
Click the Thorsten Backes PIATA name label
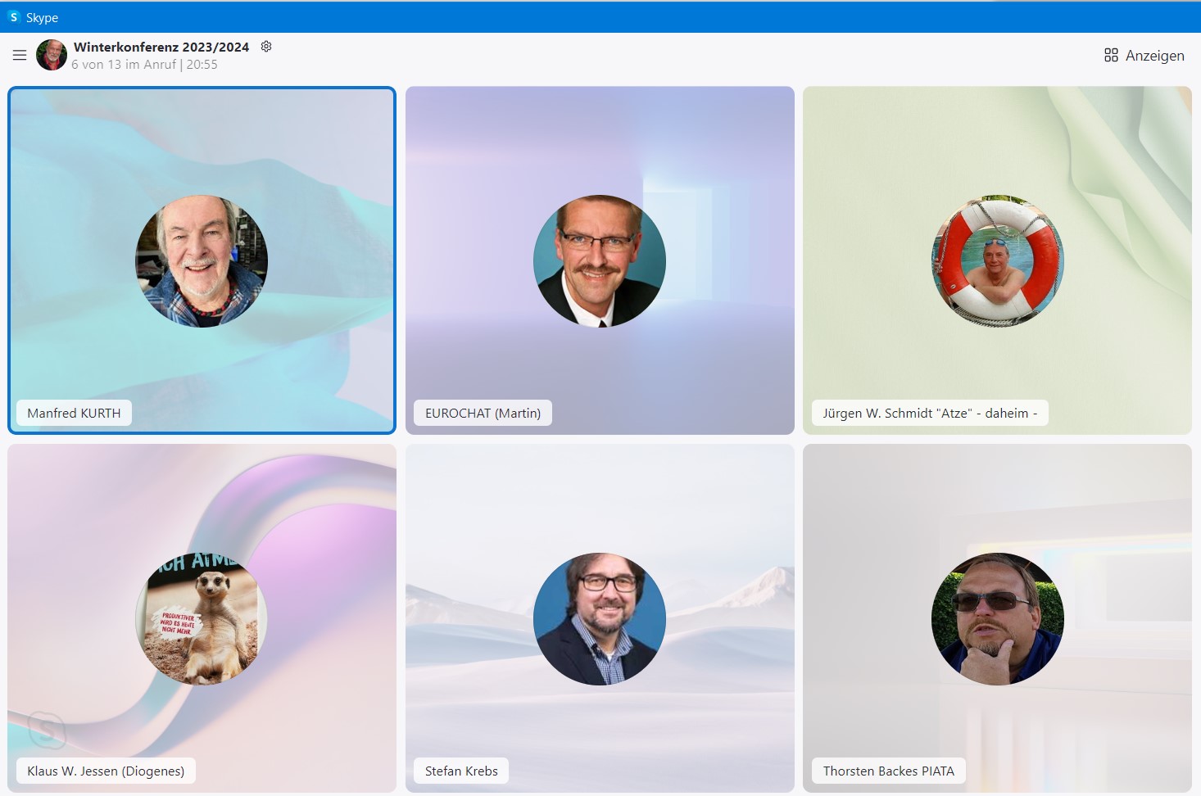coord(888,771)
